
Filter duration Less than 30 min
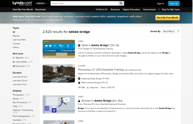pyautogui.click(x=20, y=81)
